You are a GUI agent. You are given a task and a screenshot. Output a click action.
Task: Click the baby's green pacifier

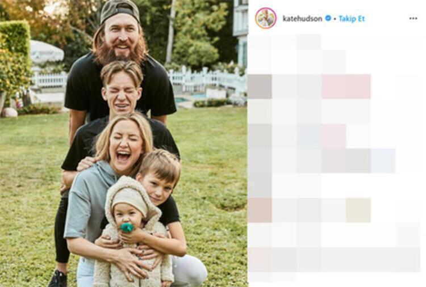127,227
